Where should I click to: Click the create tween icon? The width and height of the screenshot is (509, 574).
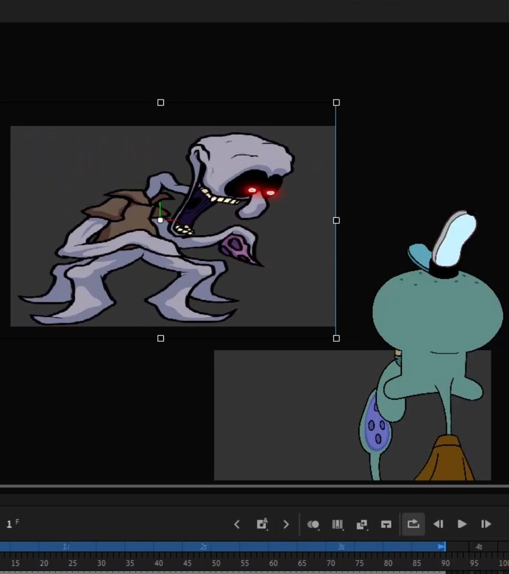coord(362,524)
